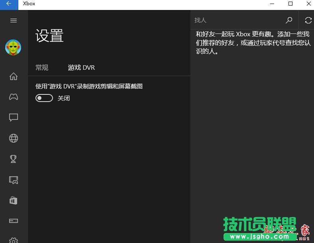Click the back arrow in title bar

(9, 4)
